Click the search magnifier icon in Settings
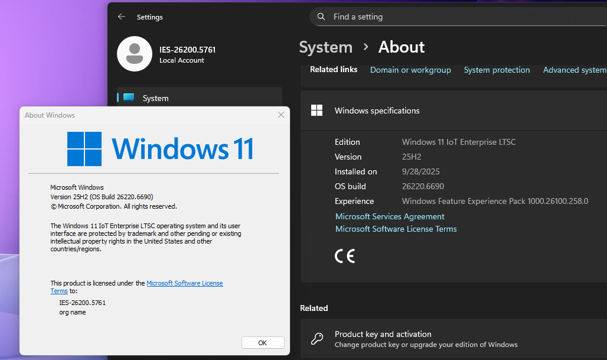The image size is (607, 360). point(321,17)
